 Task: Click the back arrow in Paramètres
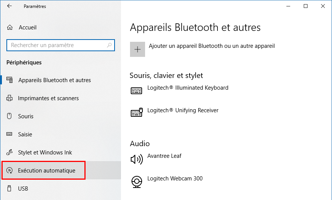coord(9,6)
